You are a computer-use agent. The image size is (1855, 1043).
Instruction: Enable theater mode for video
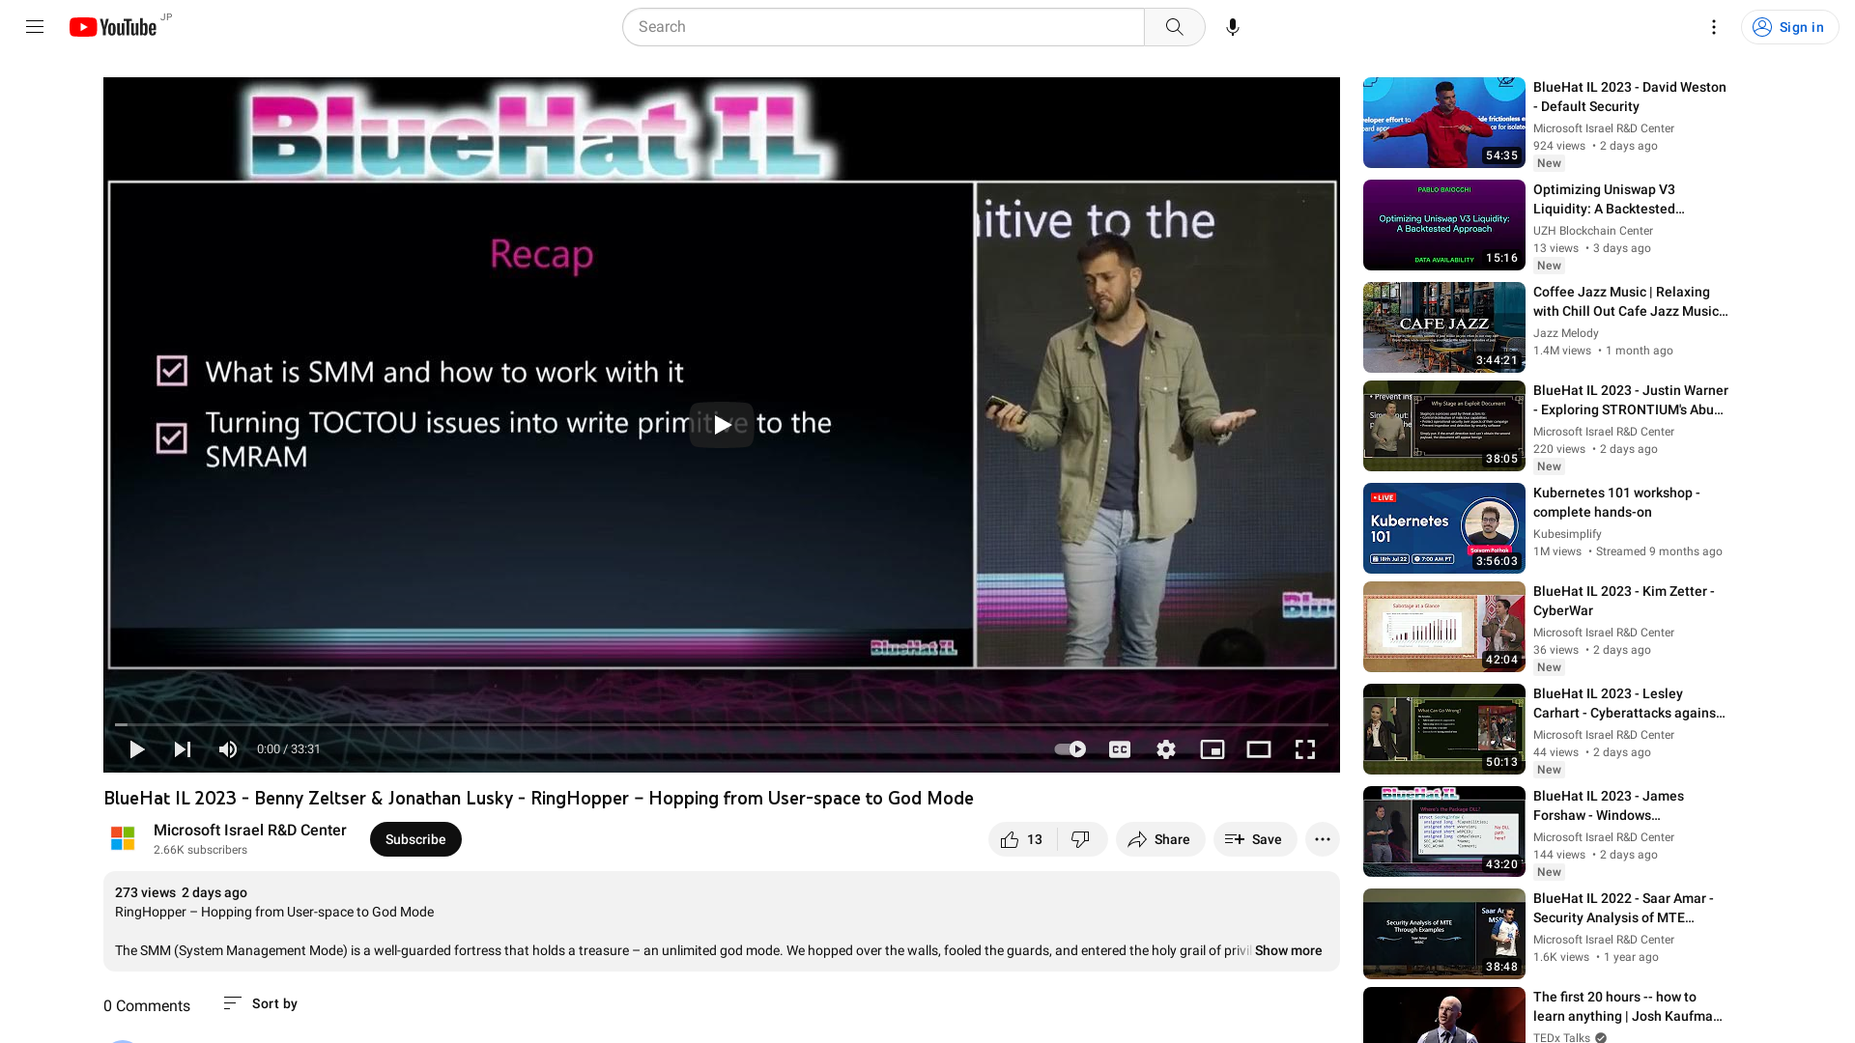[1259, 750]
